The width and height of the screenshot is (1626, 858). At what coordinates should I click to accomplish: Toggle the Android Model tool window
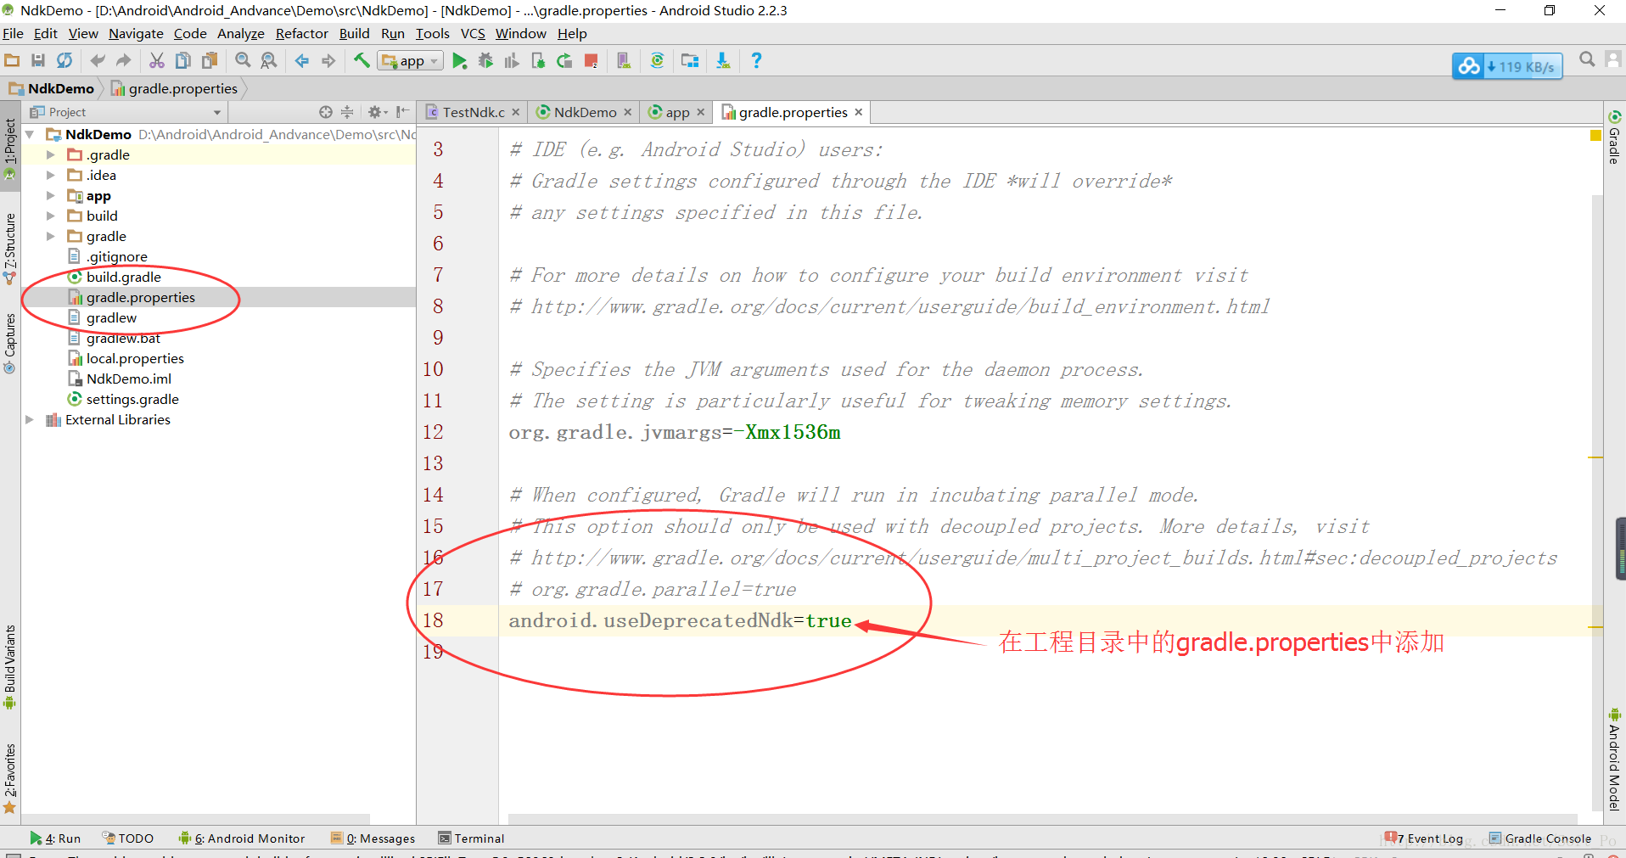[x=1615, y=759]
